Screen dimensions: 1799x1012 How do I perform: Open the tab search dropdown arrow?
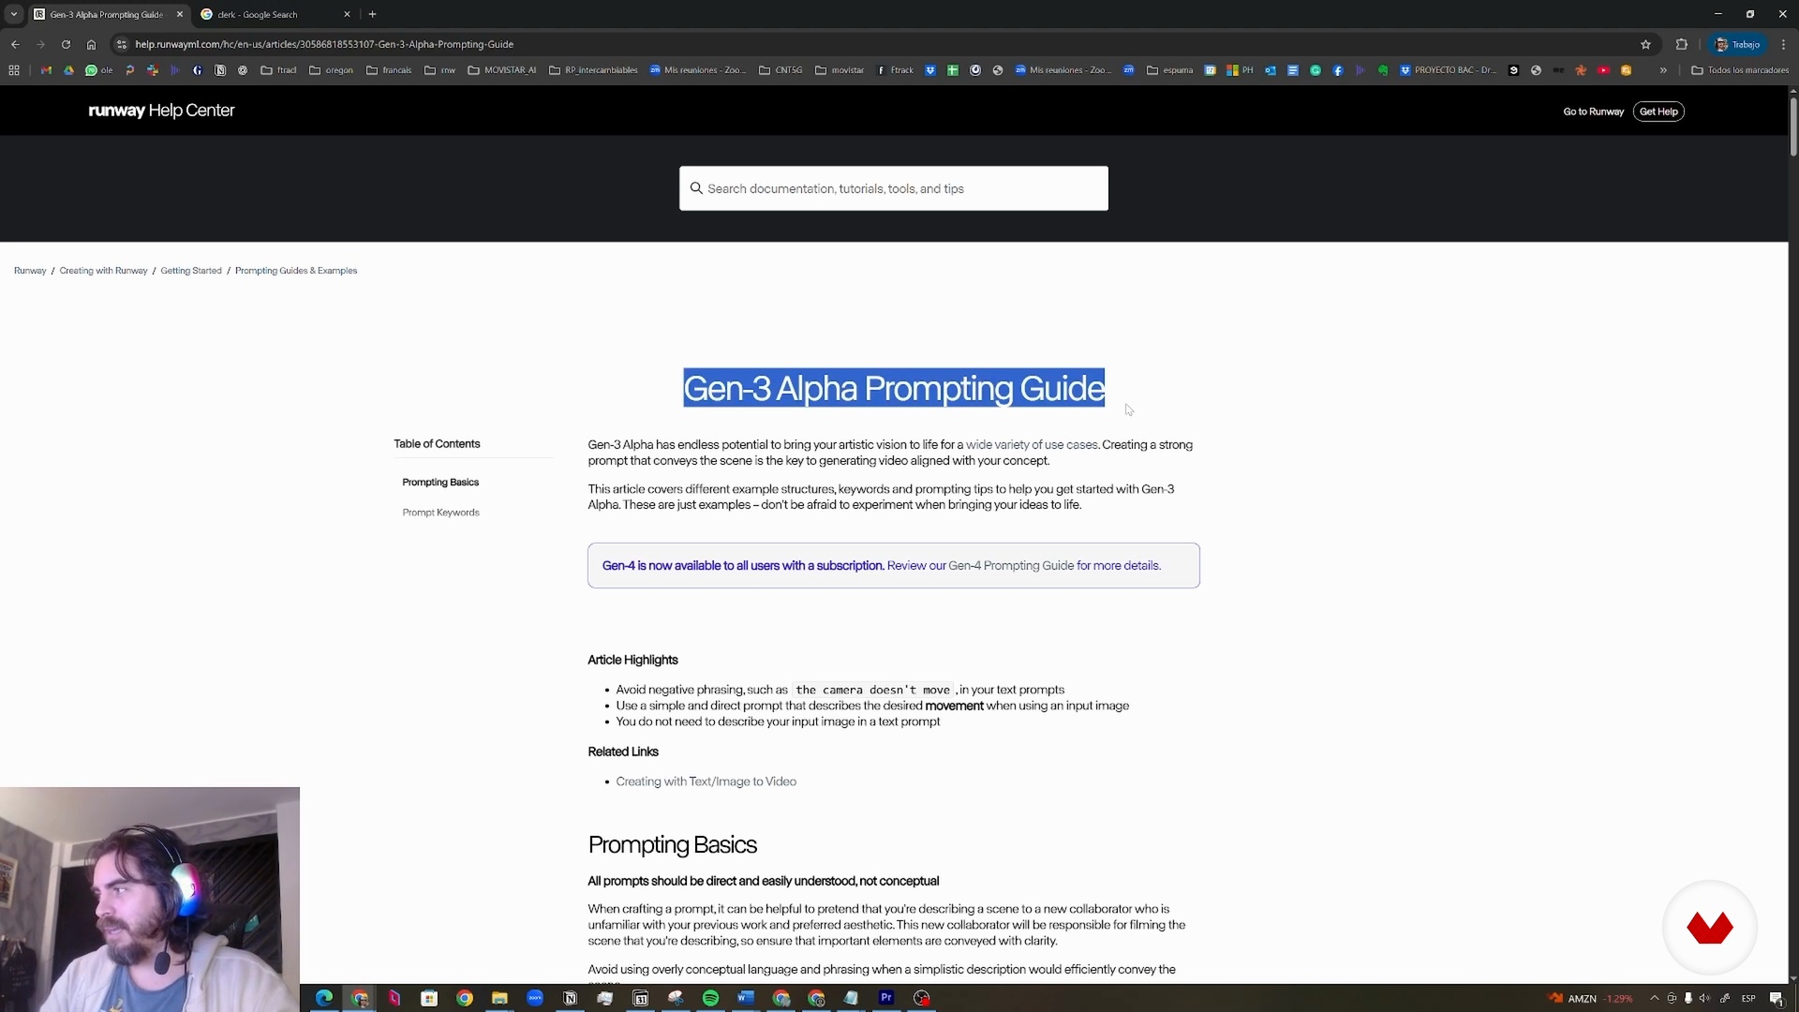point(14,14)
